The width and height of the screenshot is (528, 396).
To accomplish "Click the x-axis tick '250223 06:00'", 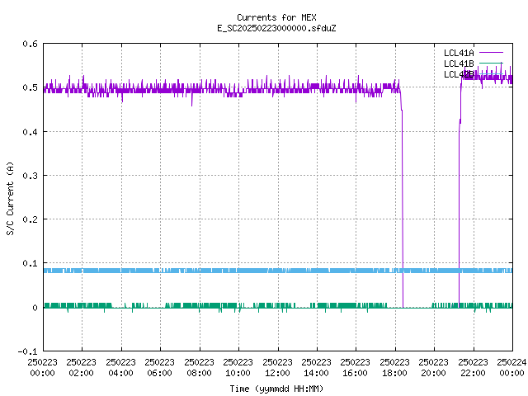I will pyautogui.click(x=159, y=368).
